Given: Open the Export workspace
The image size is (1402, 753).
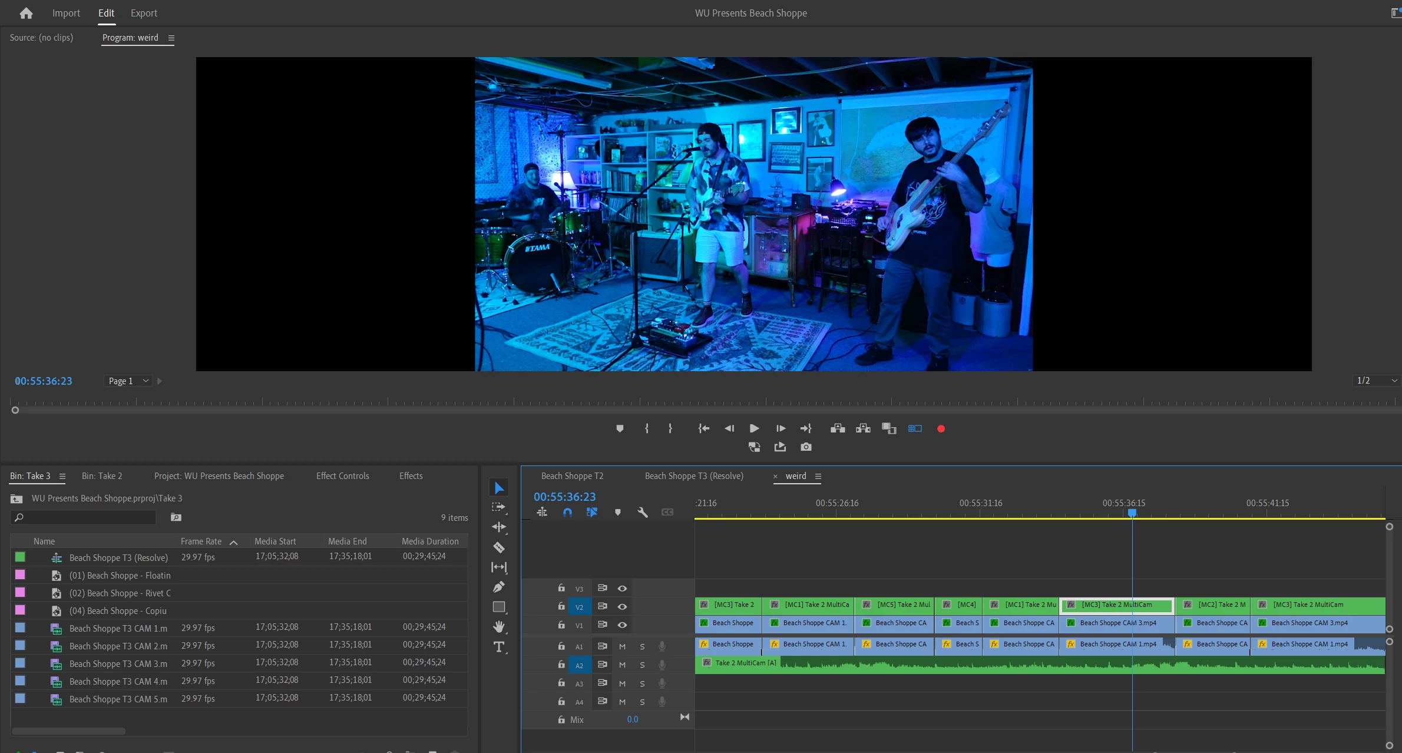Looking at the screenshot, I should click(x=144, y=13).
